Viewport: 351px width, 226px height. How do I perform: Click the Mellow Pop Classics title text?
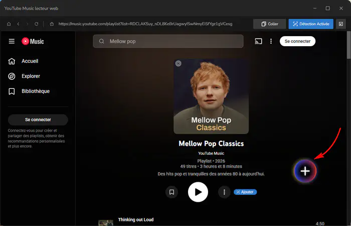[x=211, y=144]
